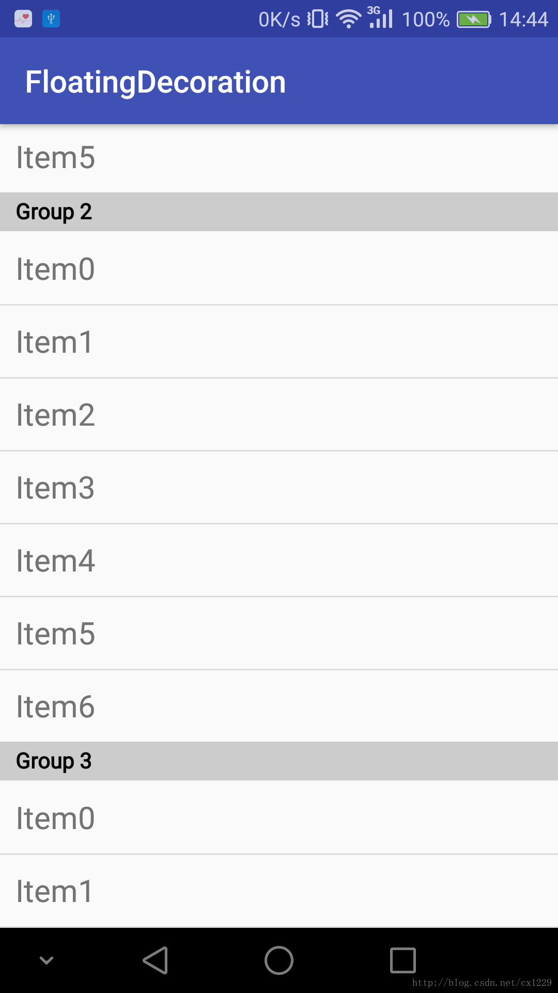Tap the vibrate mode status icon
558x993 pixels.
(318, 19)
